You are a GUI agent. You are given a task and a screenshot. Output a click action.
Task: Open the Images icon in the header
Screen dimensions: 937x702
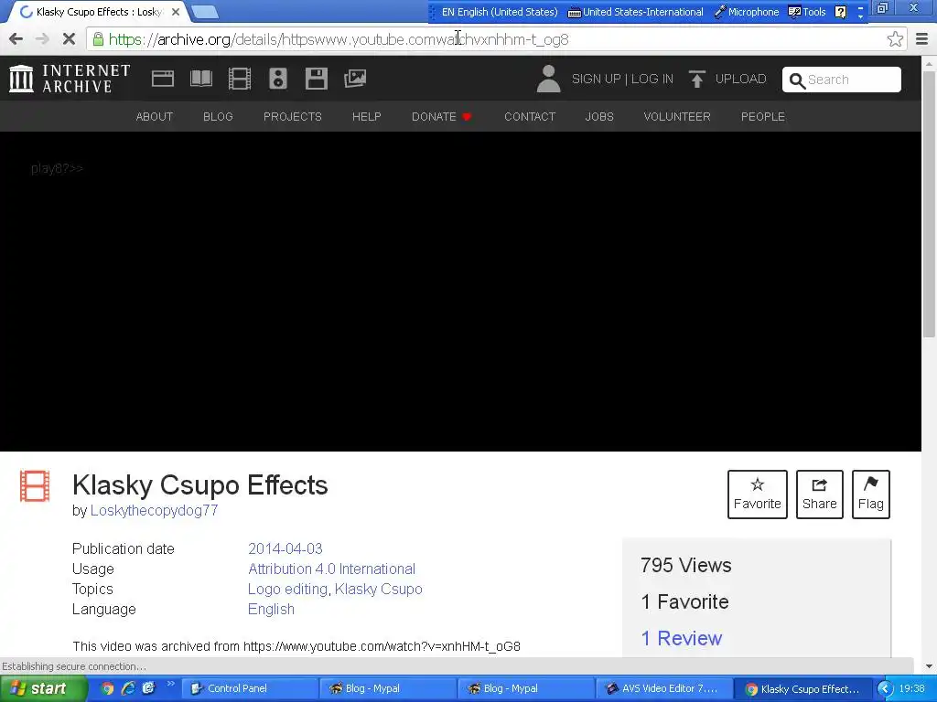[x=355, y=79]
